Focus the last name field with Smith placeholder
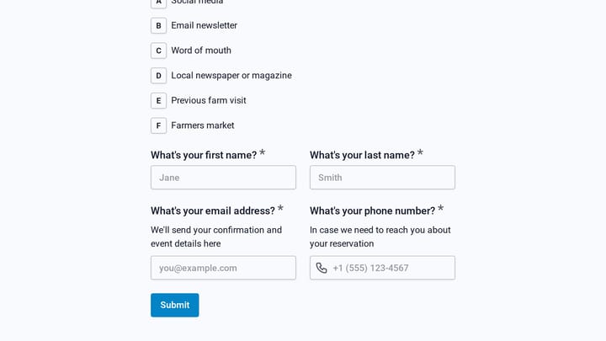The image size is (606, 341). tap(382, 178)
